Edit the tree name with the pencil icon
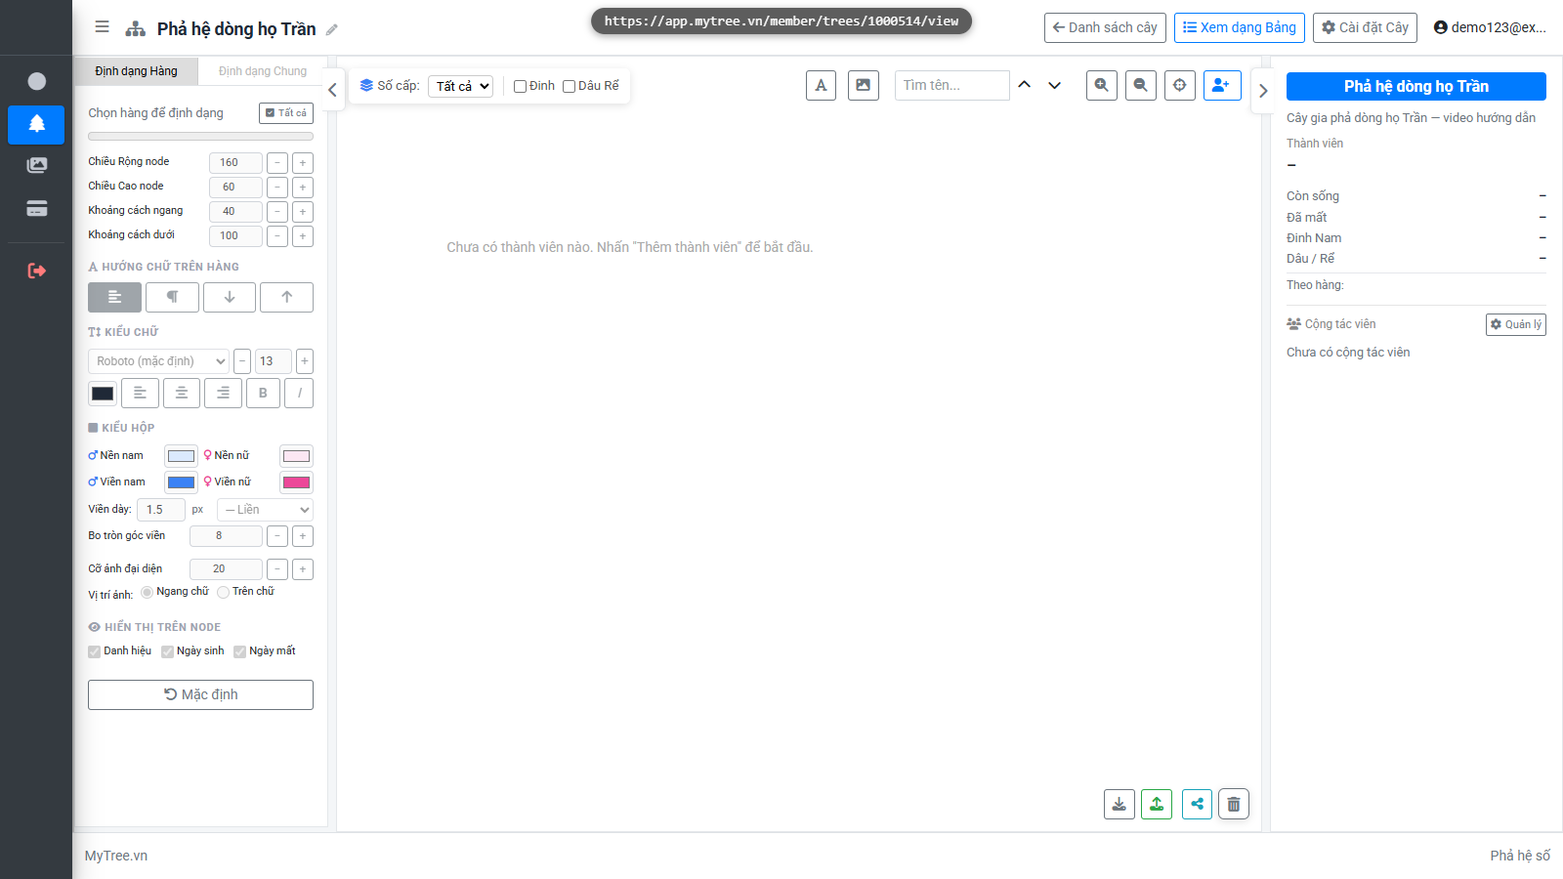The width and height of the screenshot is (1563, 879). click(332, 29)
